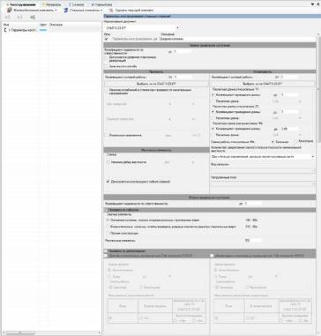The width and height of the screenshot is (321, 336).
Task: Open Стальные элементы toolbar dropdown
Action: coord(83,10)
